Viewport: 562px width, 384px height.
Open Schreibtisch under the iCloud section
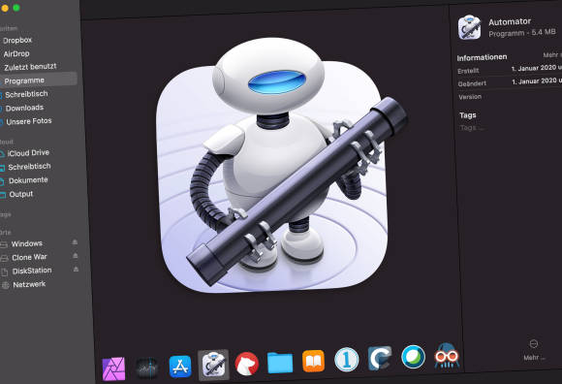point(29,167)
